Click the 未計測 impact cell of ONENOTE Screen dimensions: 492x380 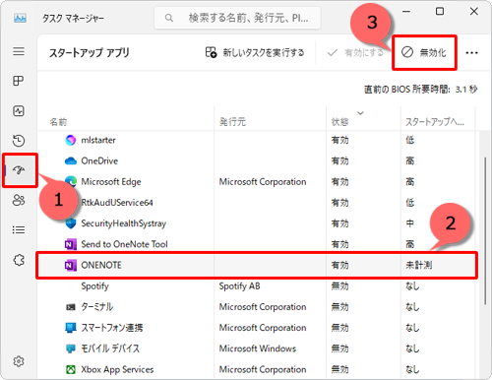pos(418,265)
